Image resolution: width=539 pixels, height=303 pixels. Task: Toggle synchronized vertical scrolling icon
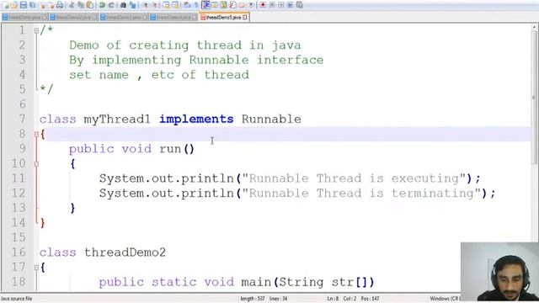[x=167, y=5]
